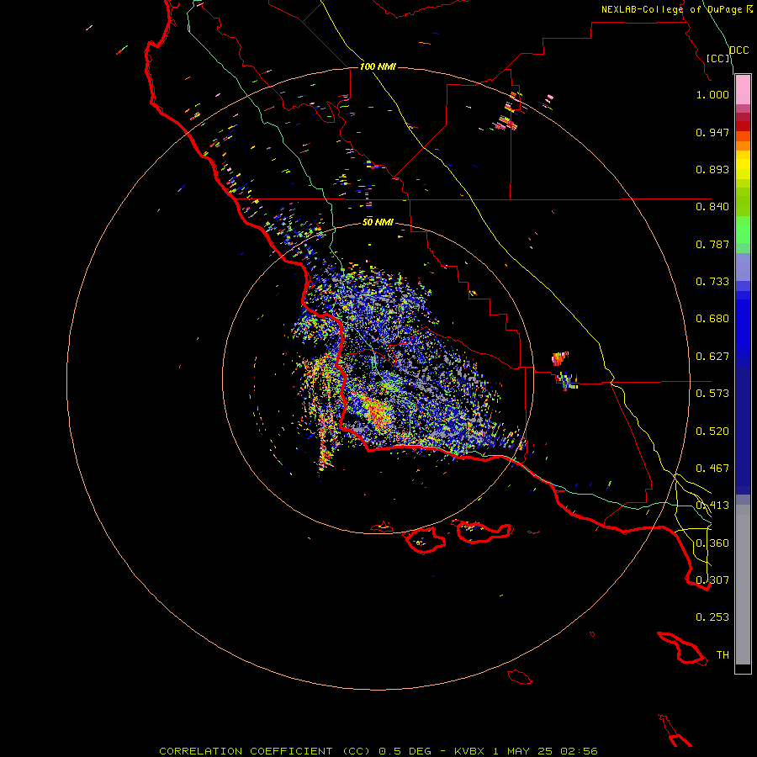Click the 0.307 scale value
The image size is (757, 757).
point(712,580)
